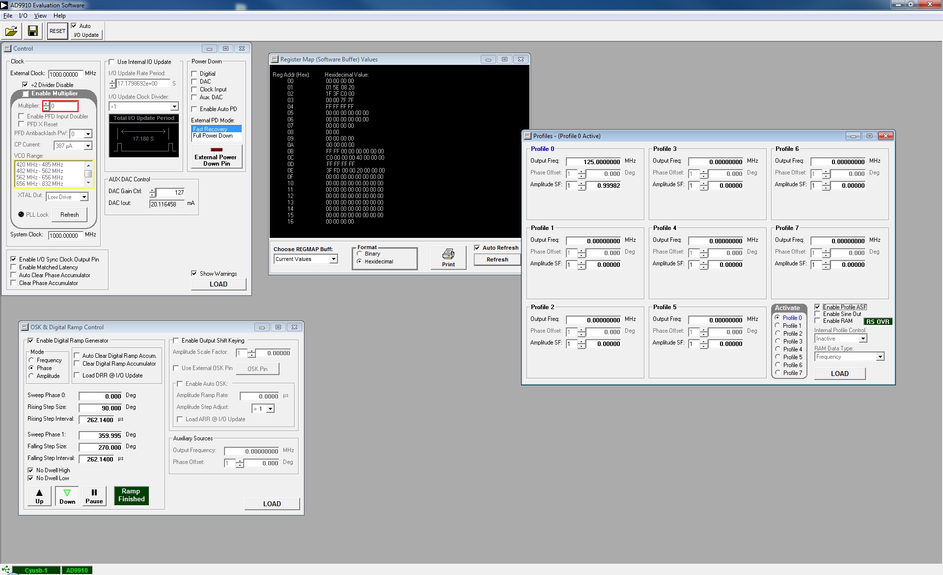Expand the CP Current dropdown
The height and width of the screenshot is (575, 943).
coord(88,146)
